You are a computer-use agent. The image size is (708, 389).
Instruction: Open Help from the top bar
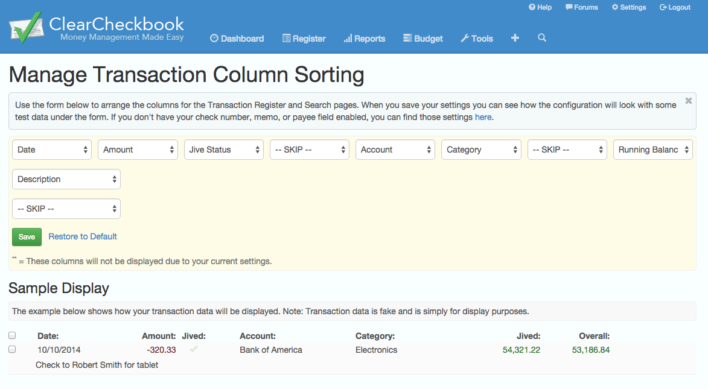click(x=540, y=7)
